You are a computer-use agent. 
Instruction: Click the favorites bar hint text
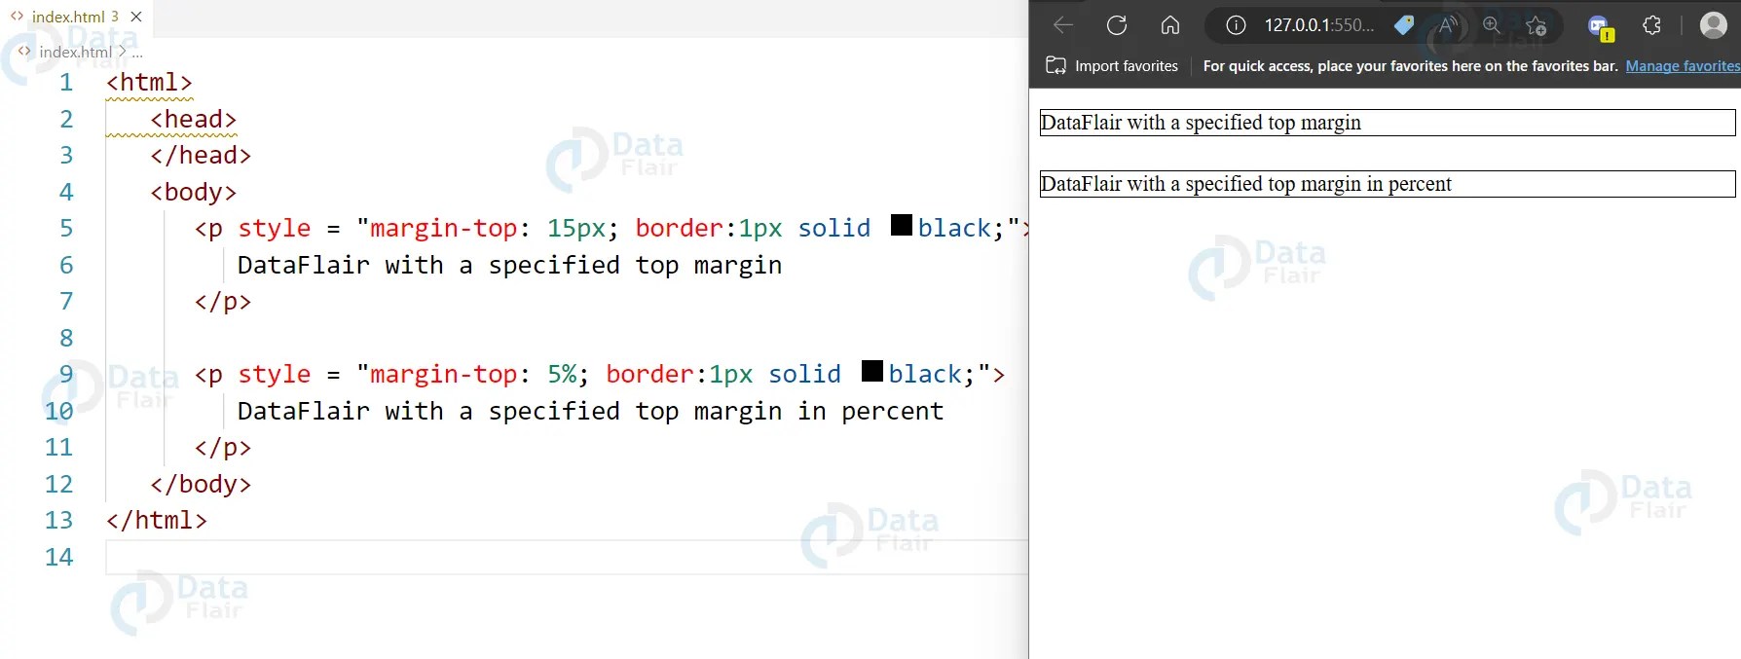pyautogui.click(x=1410, y=66)
